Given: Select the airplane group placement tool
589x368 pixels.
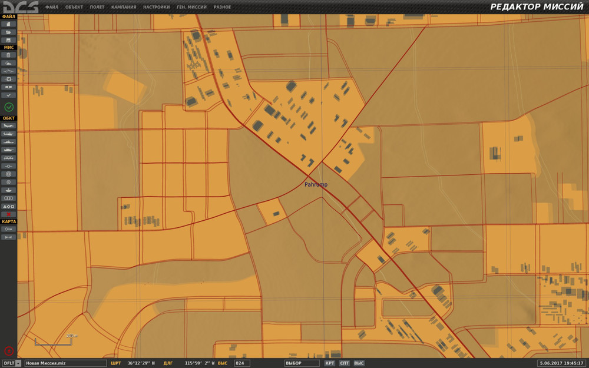Looking at the screenshot, I should click(x=9, y=126).
